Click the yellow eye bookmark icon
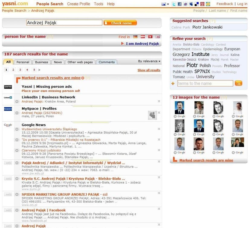Image resolution: width=250 pixels, height=228 pixels. (208, 4)
